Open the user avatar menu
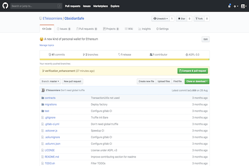Viewport: 249px width, 166px height. pos(244,6)
